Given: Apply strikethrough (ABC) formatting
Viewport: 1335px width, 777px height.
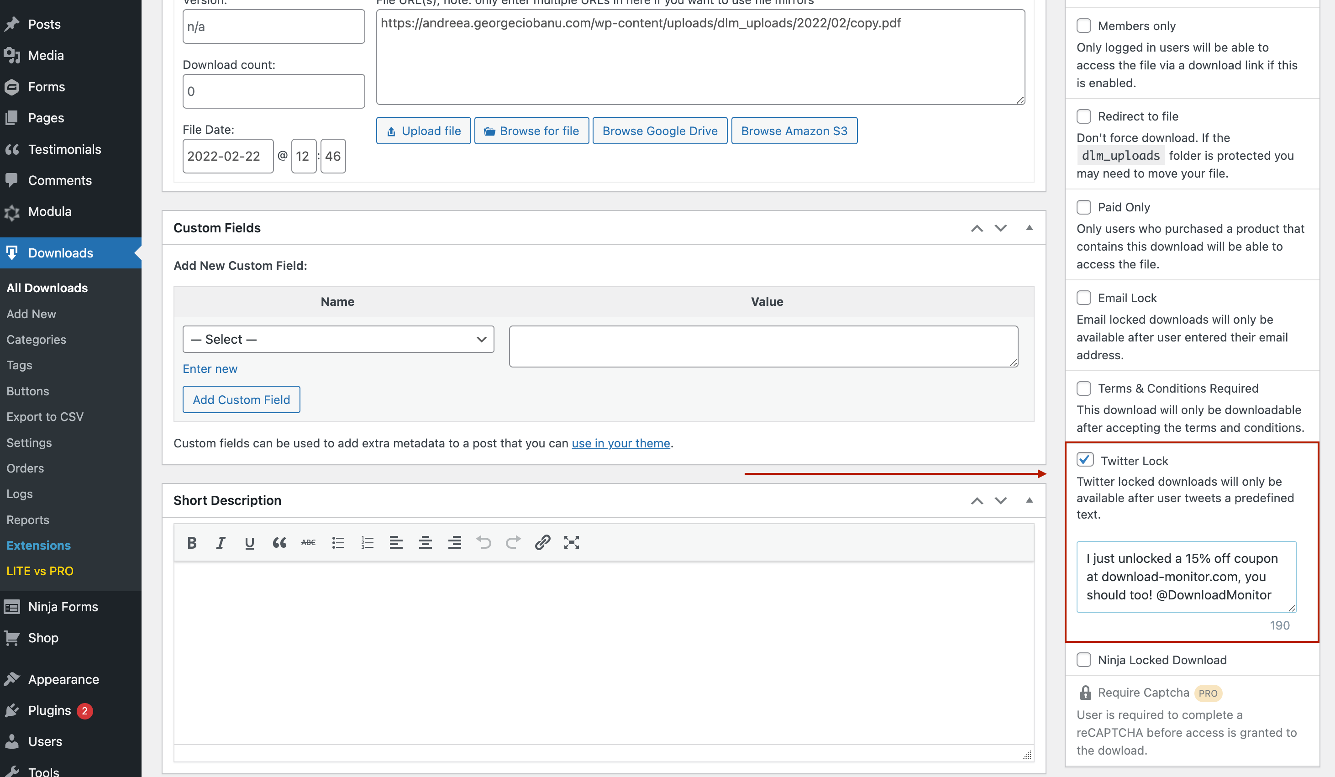Looking at the screenshot, I should pos(308,542).
